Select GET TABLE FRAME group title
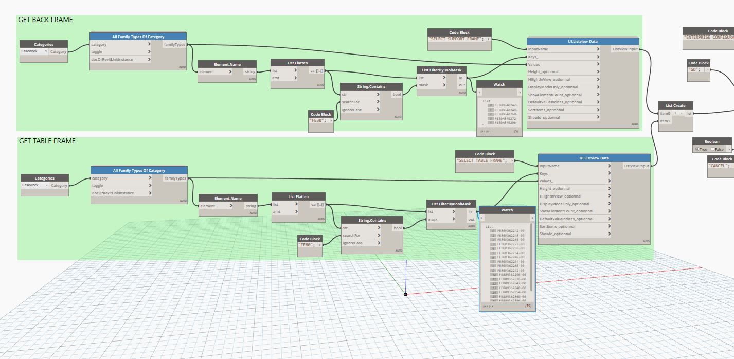The image size is (734, 359). click(x=47, y=141)
